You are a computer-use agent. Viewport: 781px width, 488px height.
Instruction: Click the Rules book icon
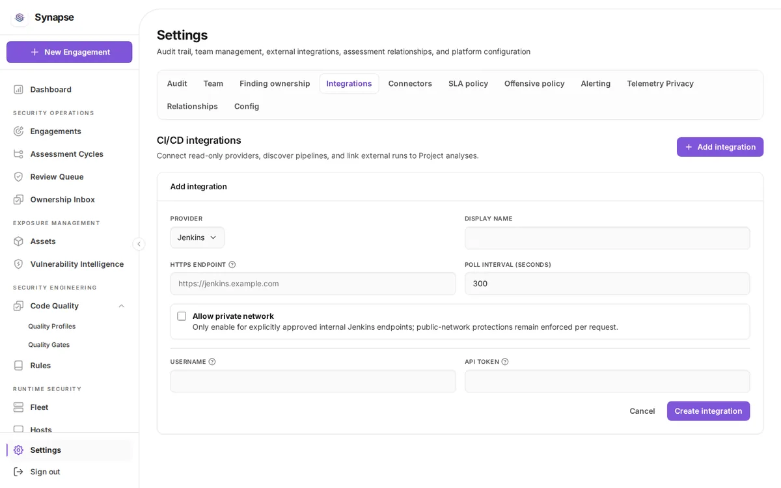tap(18, 365)
